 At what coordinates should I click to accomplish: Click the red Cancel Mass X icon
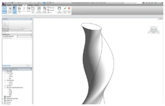tap(69, 10)
